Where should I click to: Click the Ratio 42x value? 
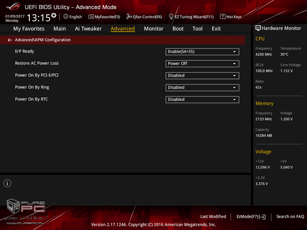point(258,87)
